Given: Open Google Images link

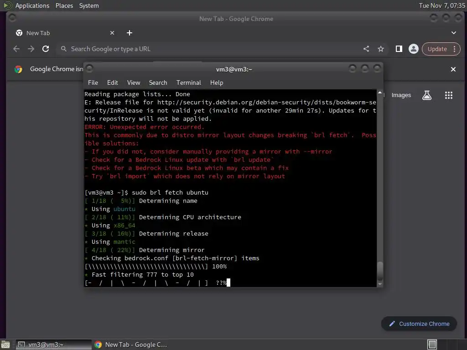Looking at the screenshot, I should 401,95.
